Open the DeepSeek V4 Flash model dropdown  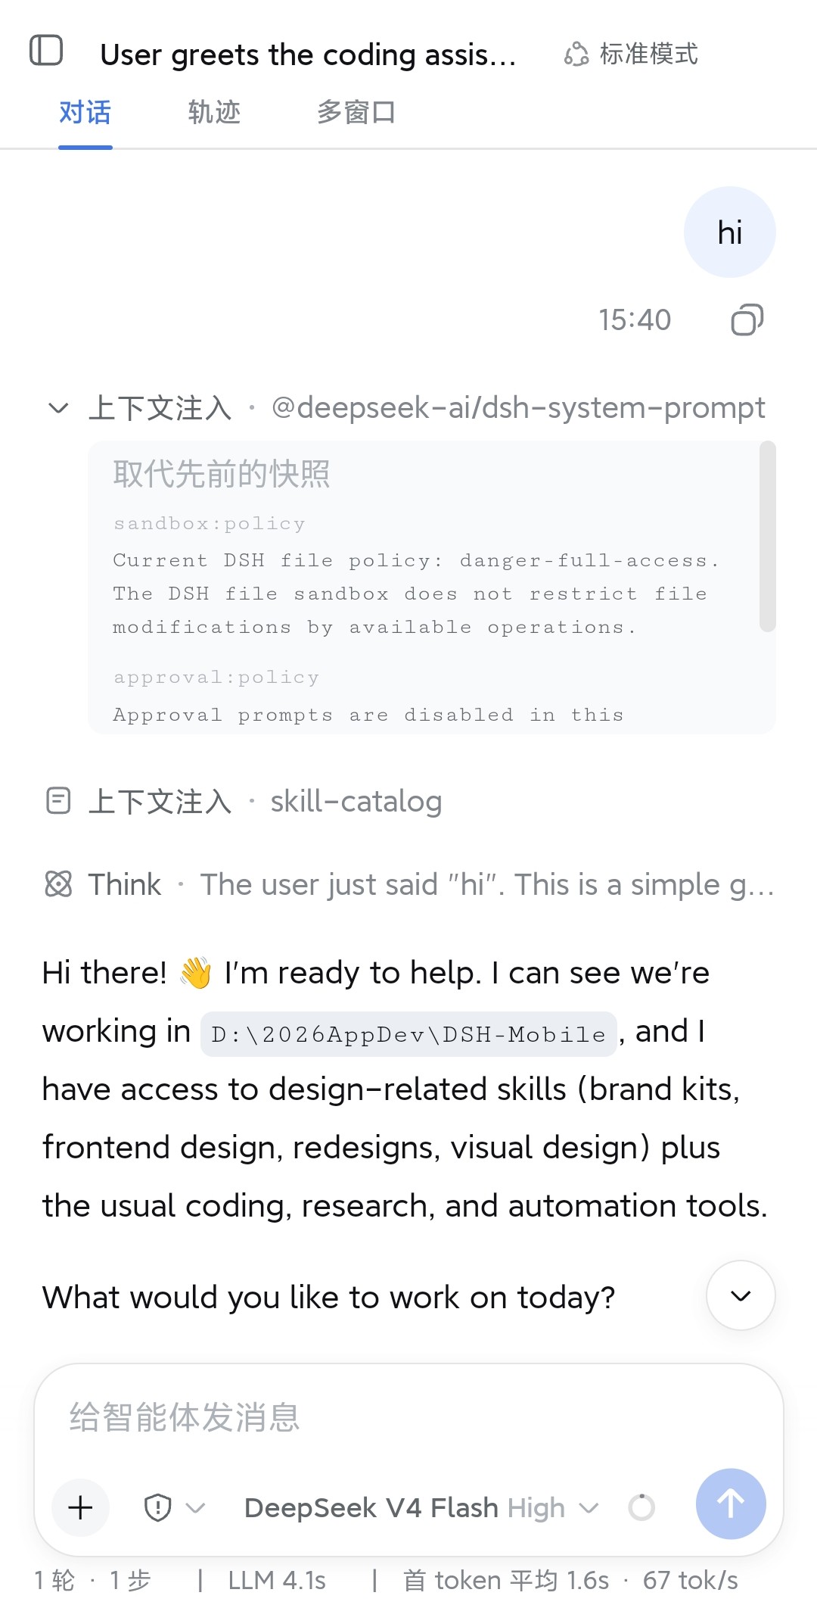pyautogui.click(x=421, y=1507)
